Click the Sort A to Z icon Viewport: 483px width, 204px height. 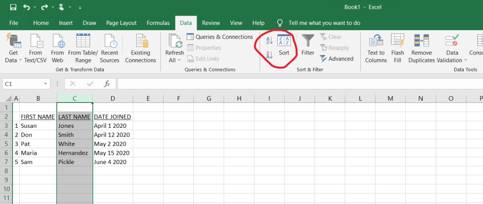(269, 41)
